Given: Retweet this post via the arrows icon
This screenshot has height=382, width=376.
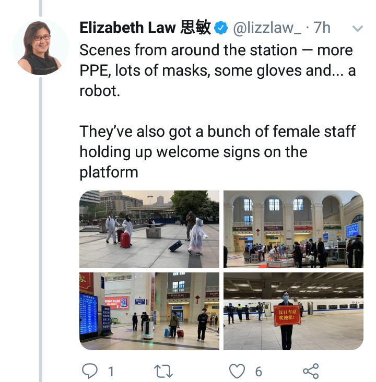Looking at the screenshot, I should 163,371.
